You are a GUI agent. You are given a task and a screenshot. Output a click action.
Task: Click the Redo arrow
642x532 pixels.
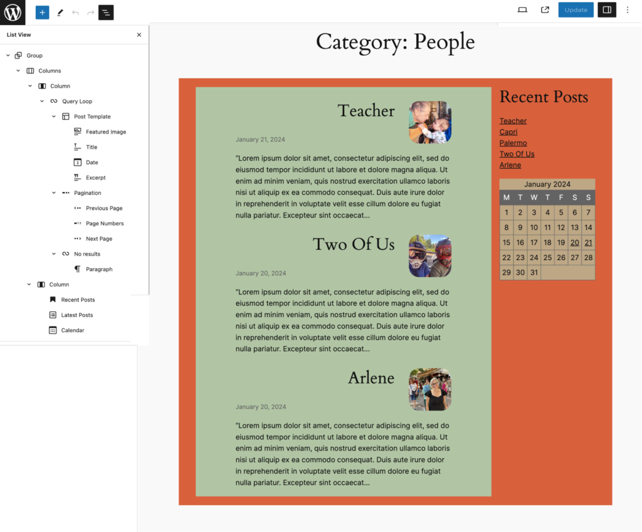90,13
